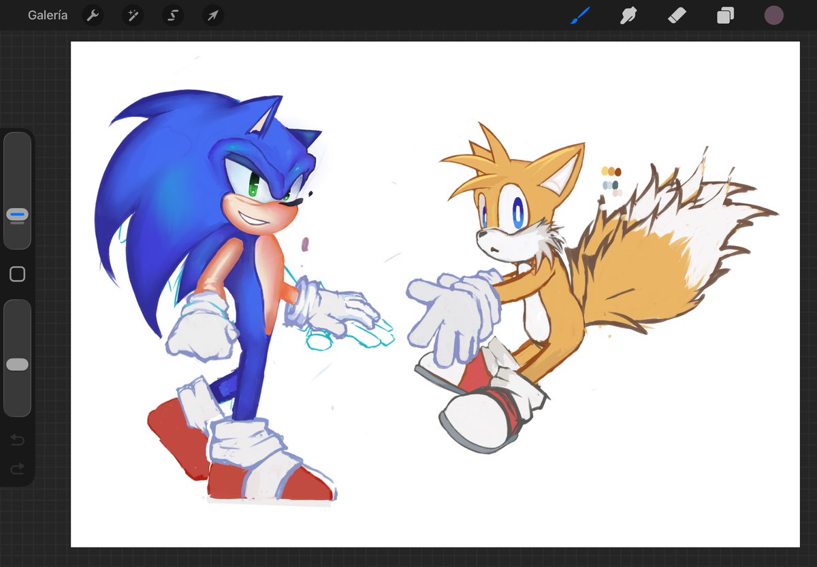Click the small color palette swatches on canvas
The width and height of the screenshot is (817, 567).
pyautogui.click(x=611, y=182)
